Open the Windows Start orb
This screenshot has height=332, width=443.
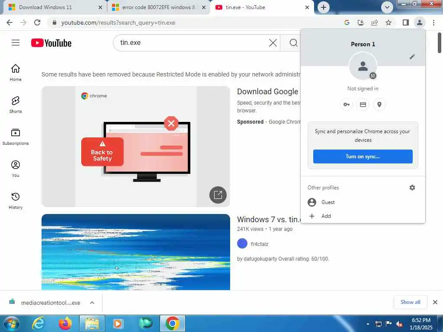click(11, 323)
